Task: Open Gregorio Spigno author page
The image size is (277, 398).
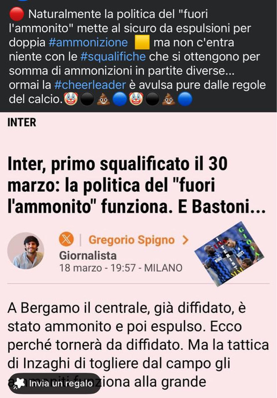Action: [x=132, y=240]
